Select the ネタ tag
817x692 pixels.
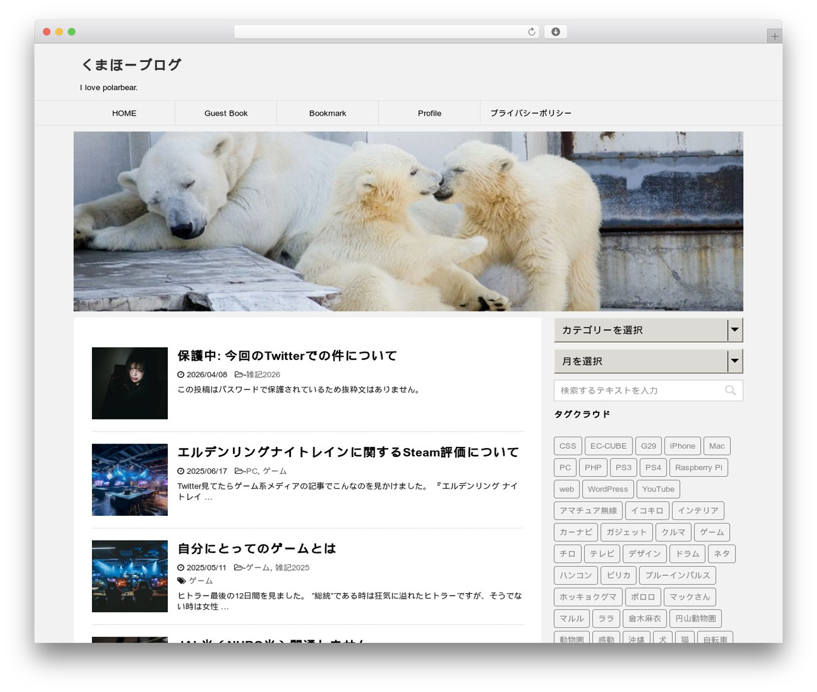tap(722, 554)
